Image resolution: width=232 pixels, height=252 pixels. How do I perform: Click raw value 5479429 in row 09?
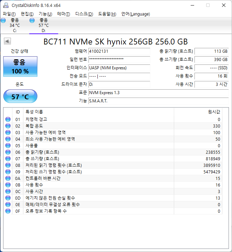(212, 172)
